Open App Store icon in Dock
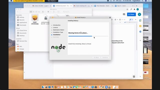160x90 pixels. [x=93, y=87]
